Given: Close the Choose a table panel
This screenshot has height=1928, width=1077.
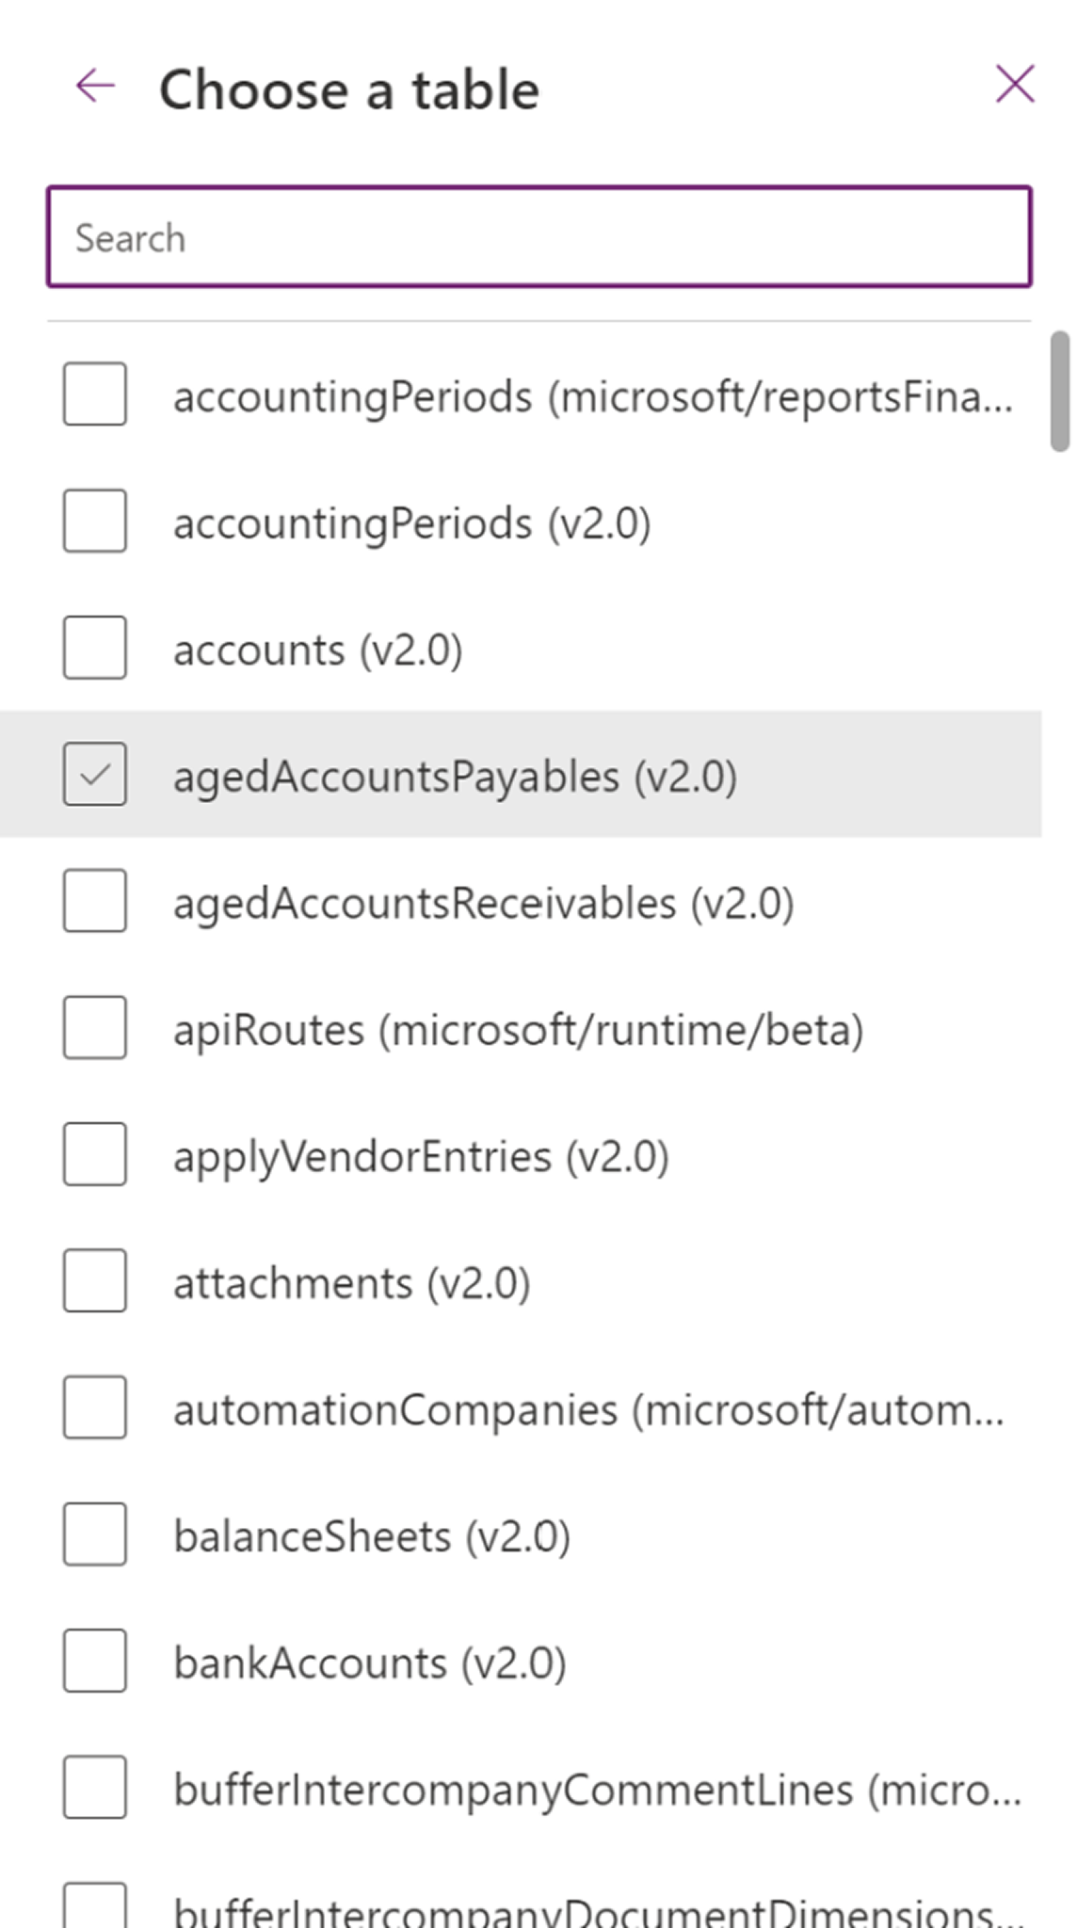Looking at the screenshot, I should (x=1015, y=84).
